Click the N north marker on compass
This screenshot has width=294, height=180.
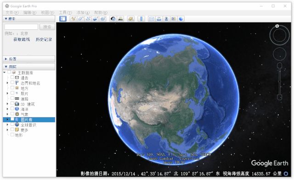[277, 26]
